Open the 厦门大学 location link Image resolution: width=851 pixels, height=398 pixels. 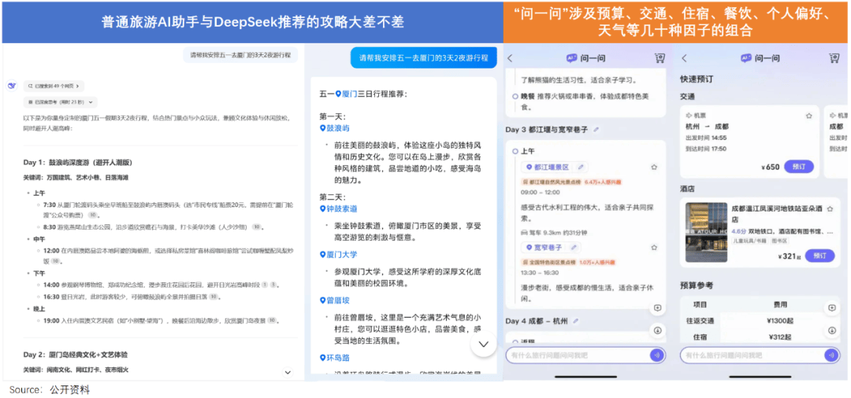(339, 254)
